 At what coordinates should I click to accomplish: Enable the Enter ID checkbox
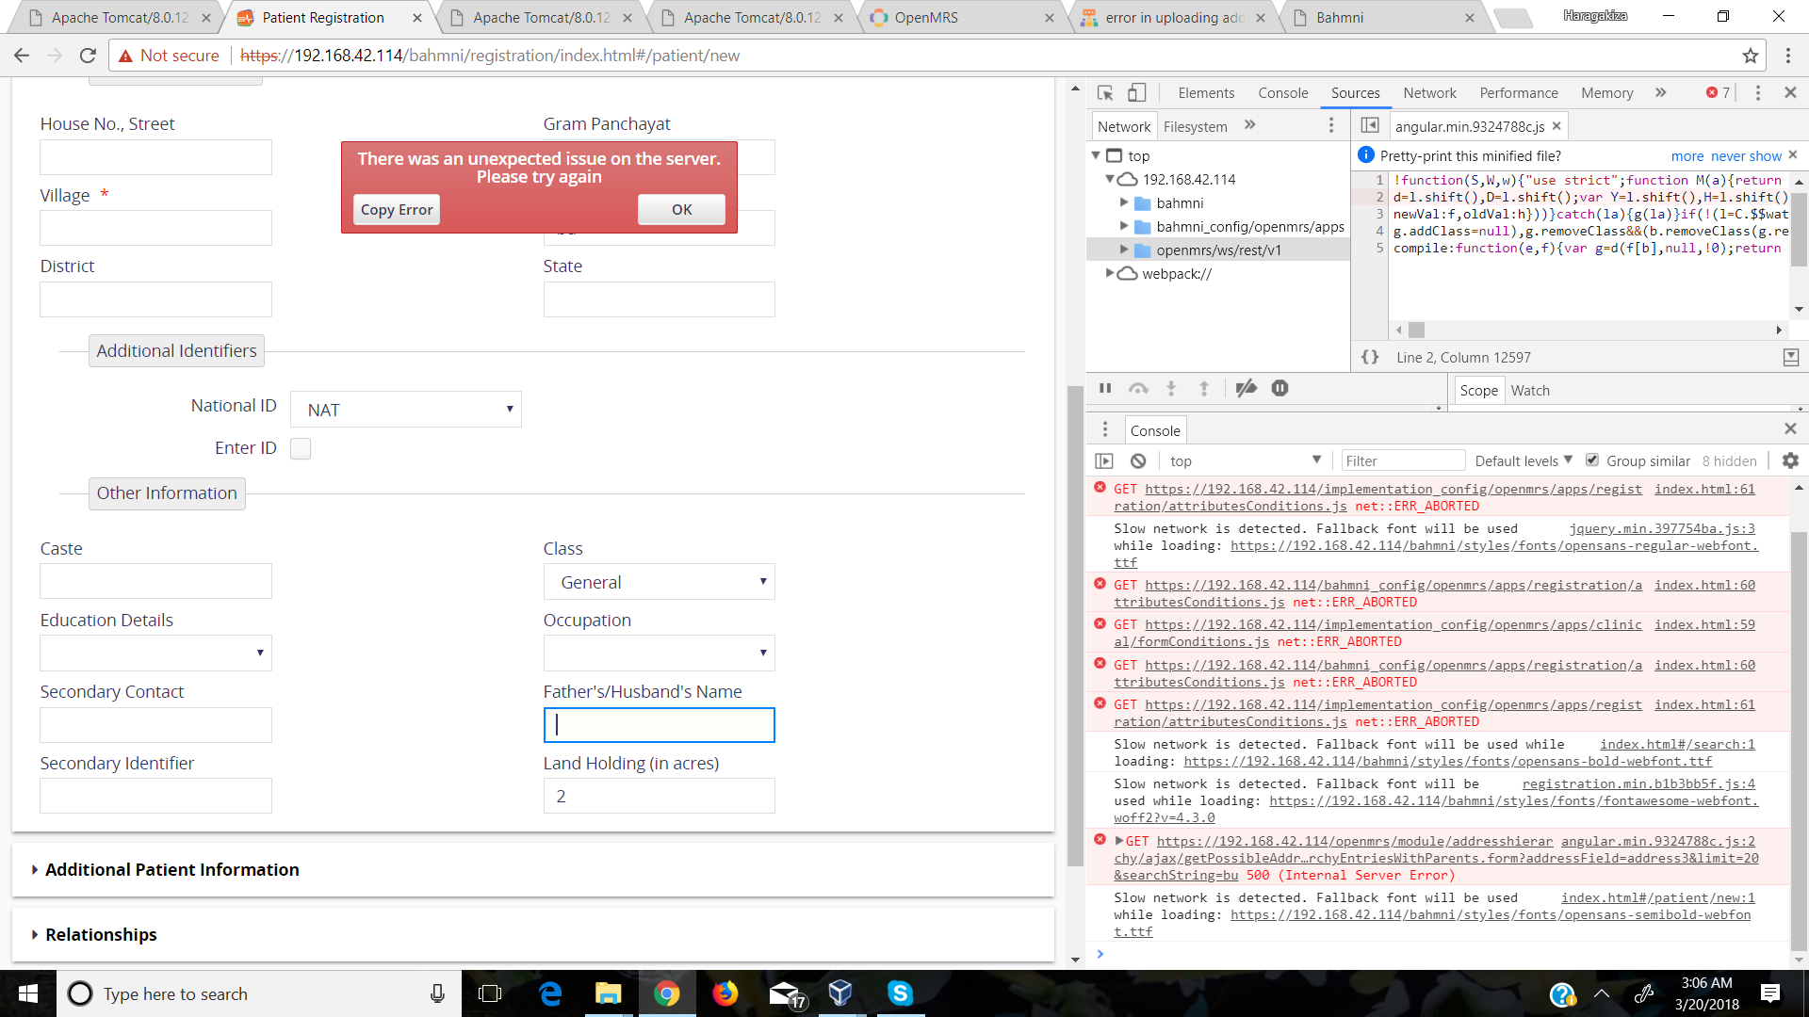coord(301,449)
